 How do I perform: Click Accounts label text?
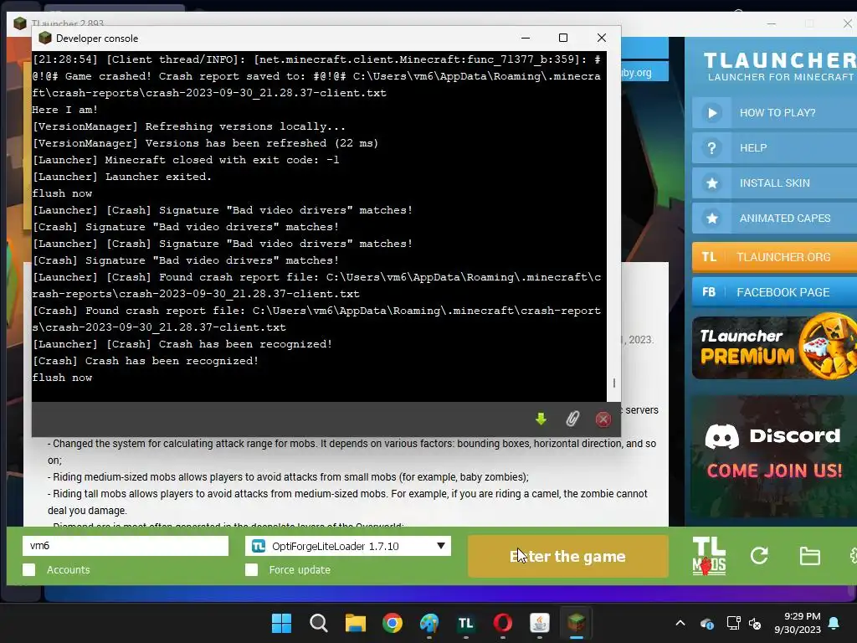coord(69,569)
